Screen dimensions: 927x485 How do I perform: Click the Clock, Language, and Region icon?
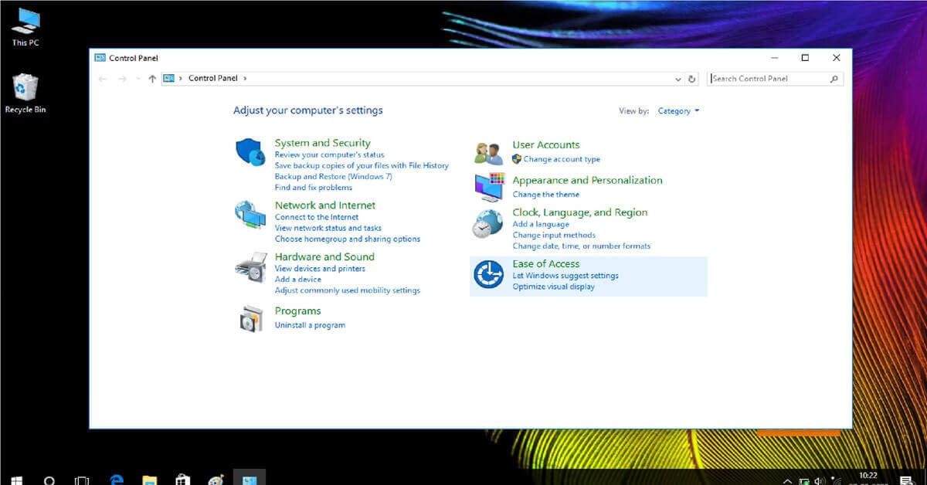488,222
